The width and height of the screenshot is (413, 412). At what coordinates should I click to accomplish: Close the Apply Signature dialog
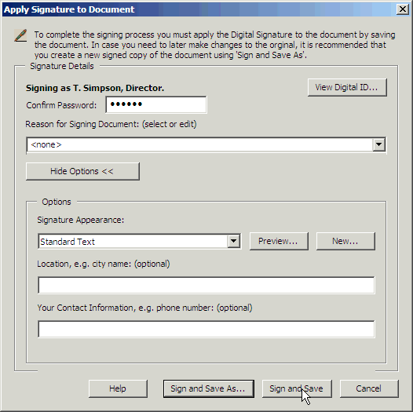pyautogui.click(x=403, y=9)
